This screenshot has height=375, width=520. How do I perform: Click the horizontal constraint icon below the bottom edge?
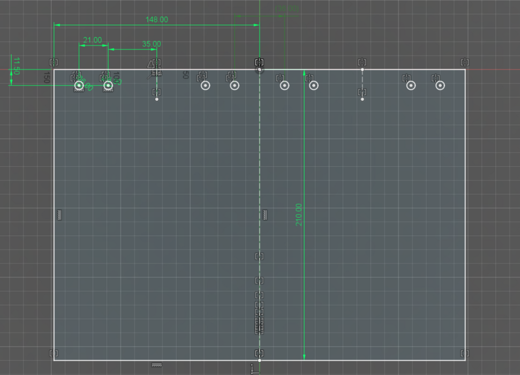point(156,365)
